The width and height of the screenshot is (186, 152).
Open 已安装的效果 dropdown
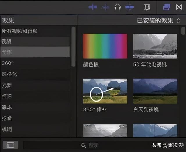pyautogui.click(x=159, y=20)
